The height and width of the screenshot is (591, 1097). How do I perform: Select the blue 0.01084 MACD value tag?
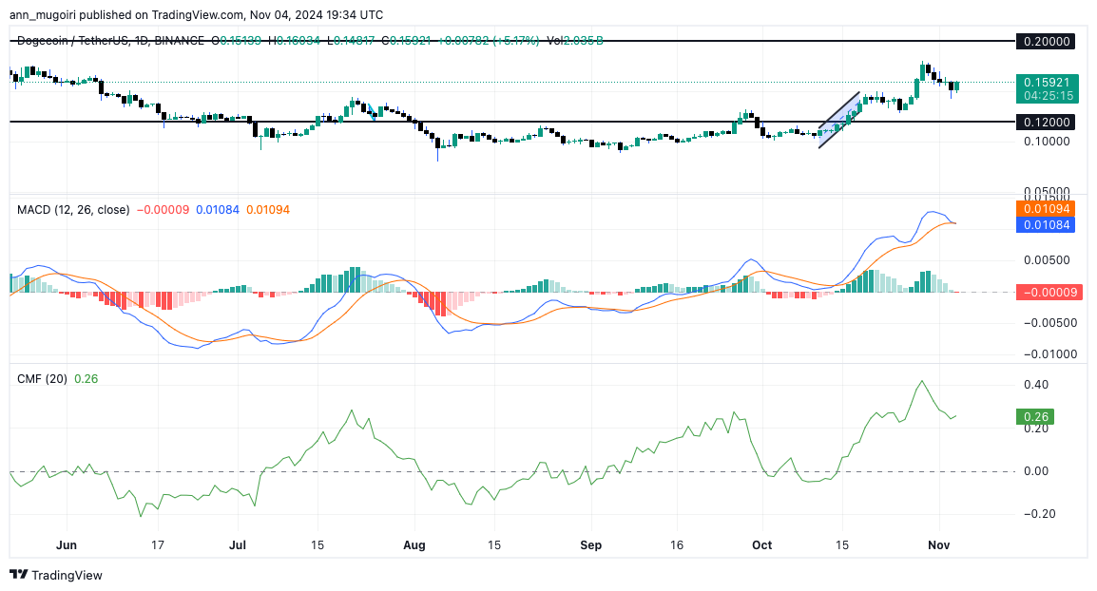tap(1045, 224)
